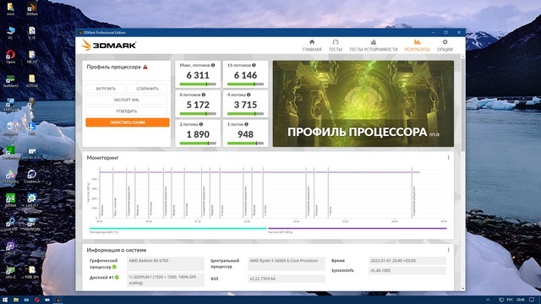Show hidden system tray icons

488,300
